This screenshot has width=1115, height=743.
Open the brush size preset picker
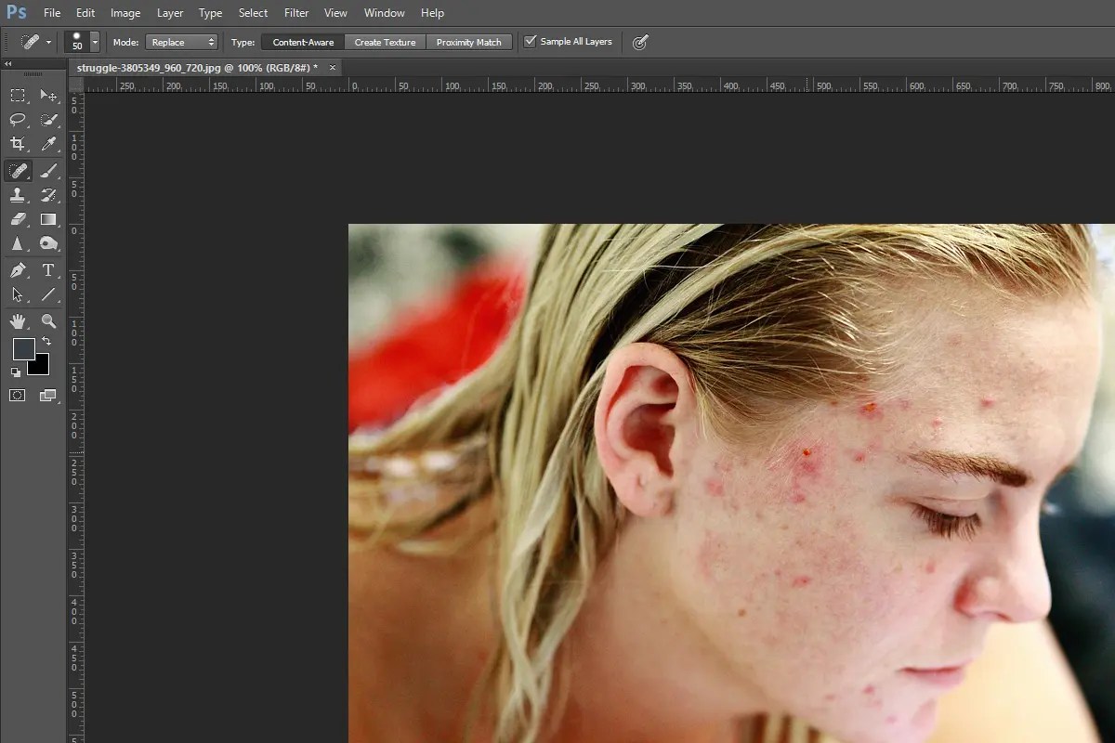point(94,41)
